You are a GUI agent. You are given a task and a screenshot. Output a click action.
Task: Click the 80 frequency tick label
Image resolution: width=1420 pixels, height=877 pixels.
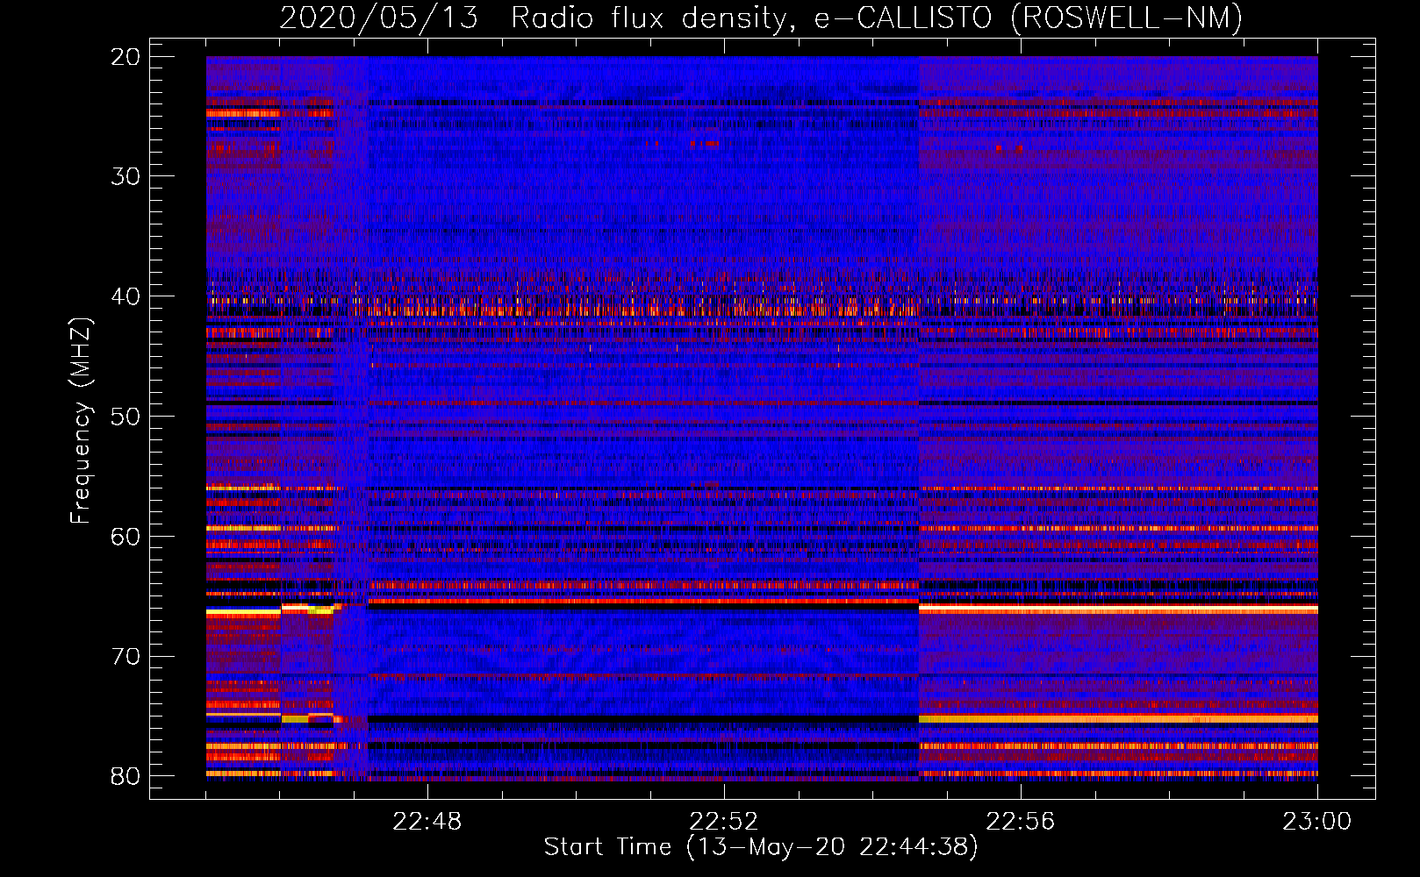(126, 776)
